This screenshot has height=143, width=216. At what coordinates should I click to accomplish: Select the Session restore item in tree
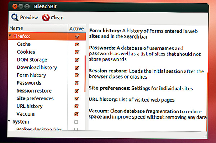point(34,91)
